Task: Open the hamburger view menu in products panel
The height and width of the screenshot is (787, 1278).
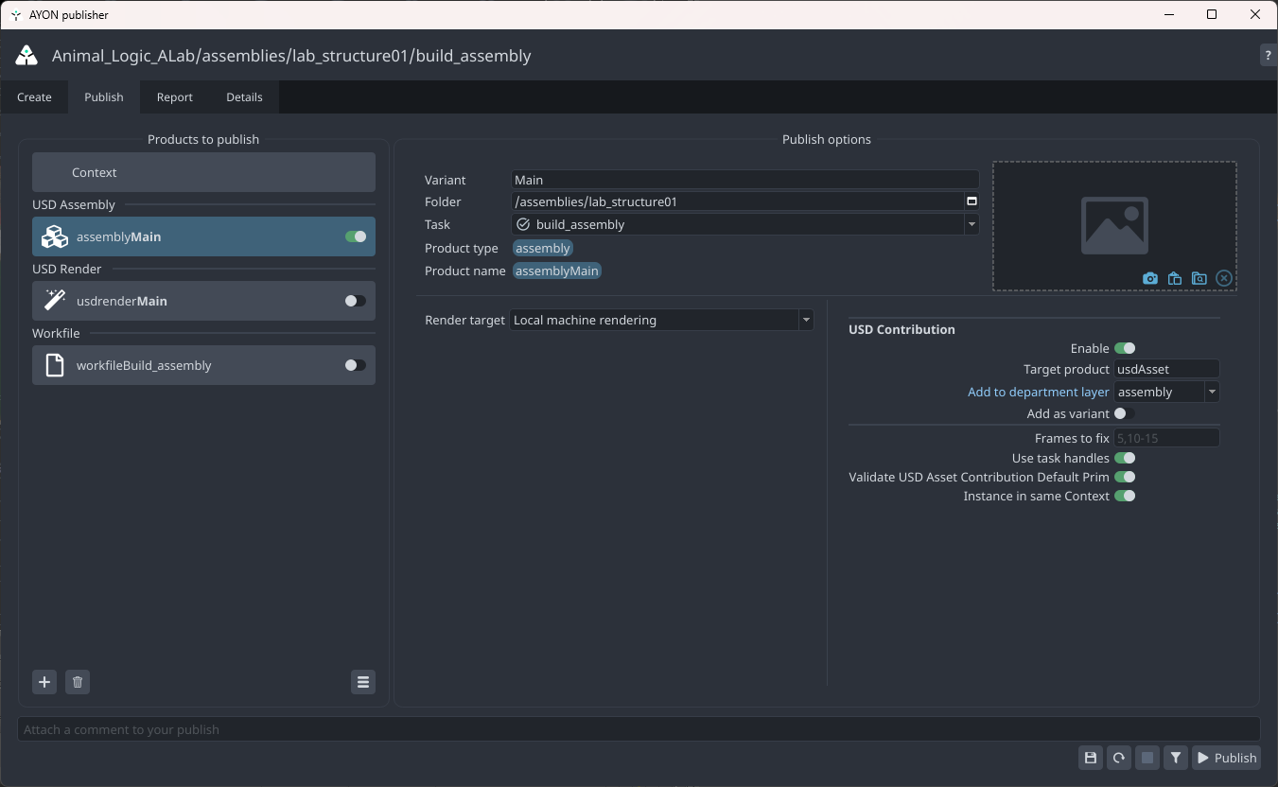Action: coord(362,682)
